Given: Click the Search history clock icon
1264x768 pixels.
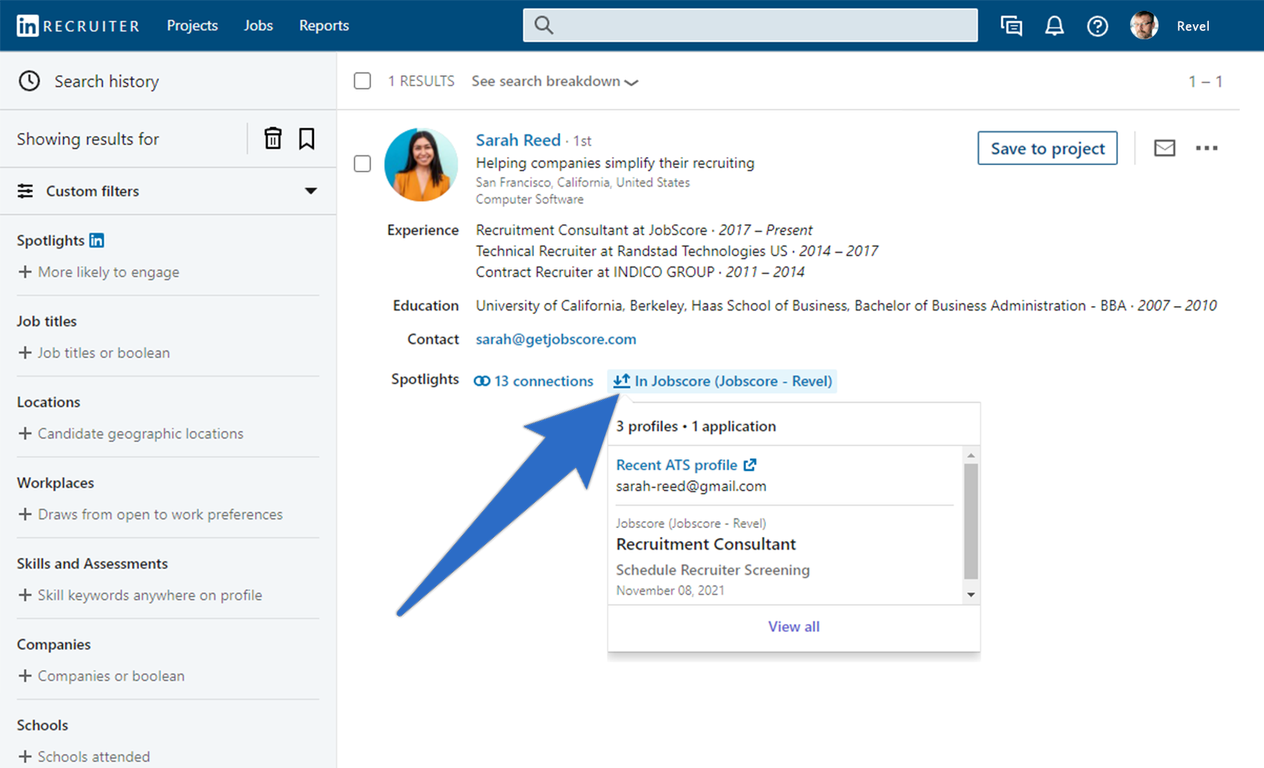Looking at the screenshot, I should pyautogui.click(x=29, y=81).
